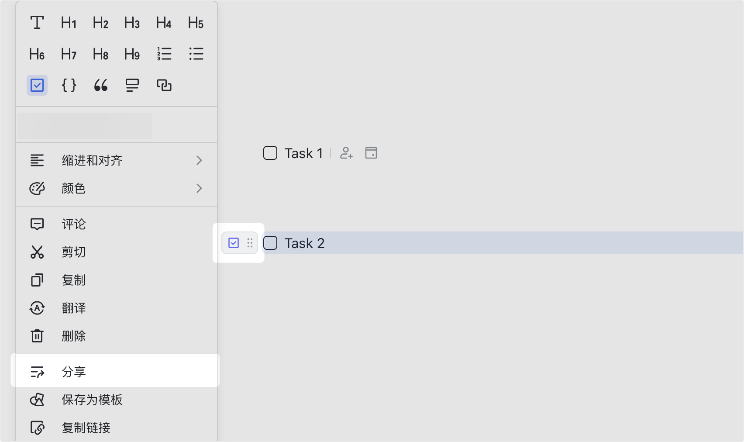Expand the 缩进和对齐 submenu arrow
The width and height of the screenshot is (744, 442).
pos(199,160)
